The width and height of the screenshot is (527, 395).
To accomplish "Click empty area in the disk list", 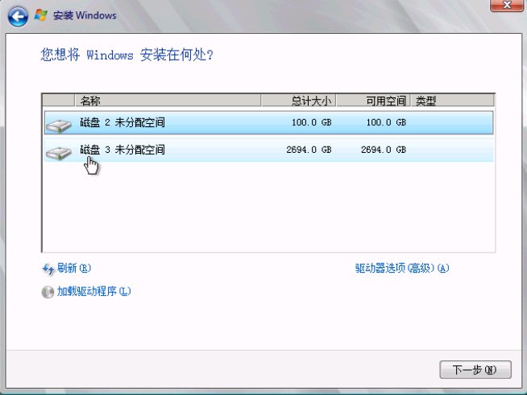I will [x=266, y=209].
